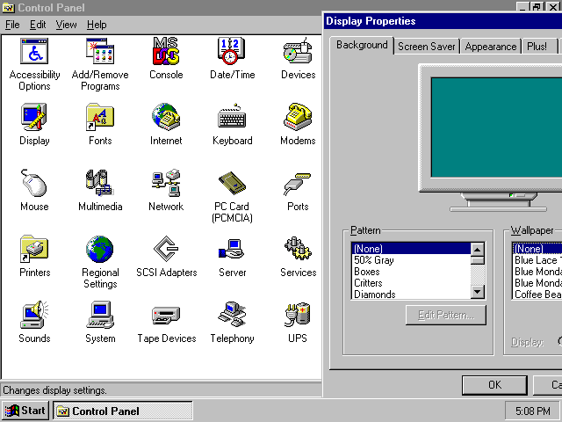Open the Mouse icon
Viewport: 562px width, 422px height.
click(x=34, y=183)
